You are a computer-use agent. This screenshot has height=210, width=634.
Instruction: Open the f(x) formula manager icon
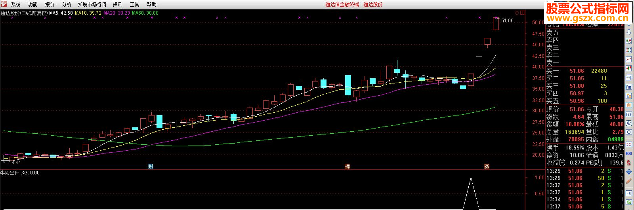click(x=629, y=123)
